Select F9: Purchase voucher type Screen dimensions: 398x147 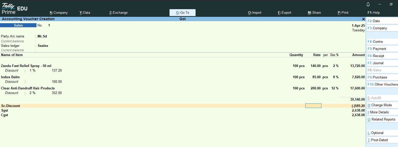click(x=380, y=77)
